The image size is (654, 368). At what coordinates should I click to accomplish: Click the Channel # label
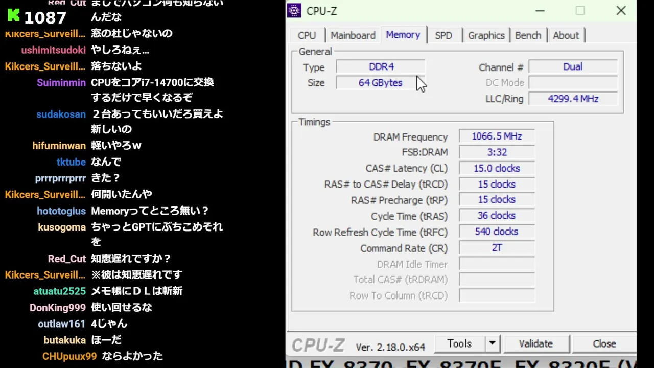[x=501, y=67]
